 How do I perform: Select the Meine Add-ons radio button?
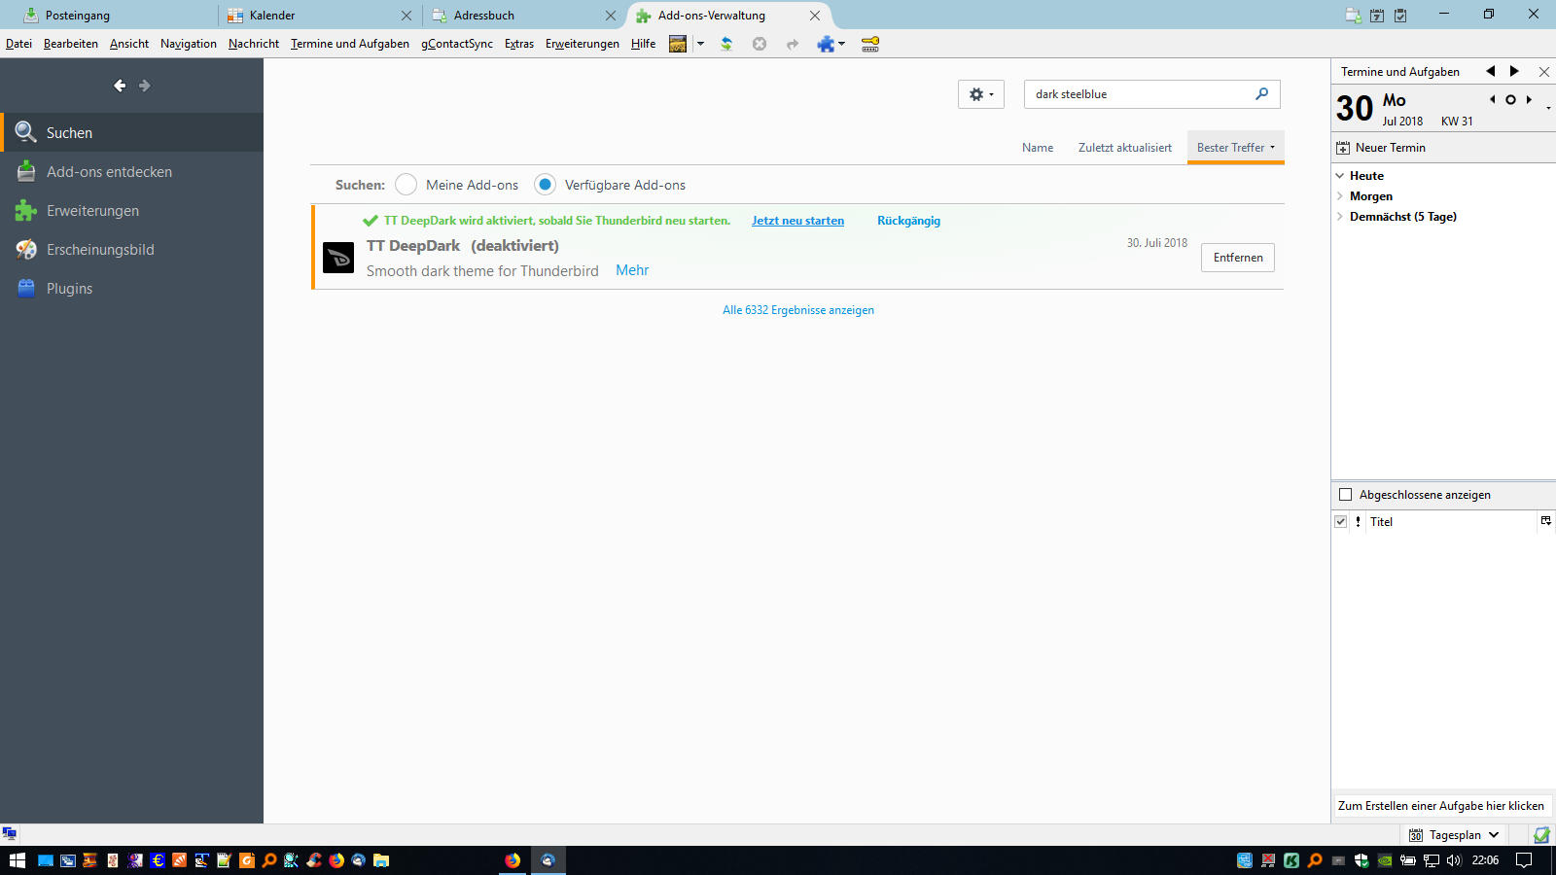coord(407,185)
